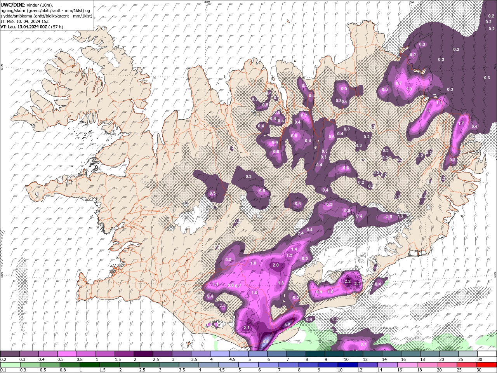497x373 pixels.
Task: Select the lavender swatch labeled 4 in snow scale
Action: pyautogui.click(x=220, y=354)
